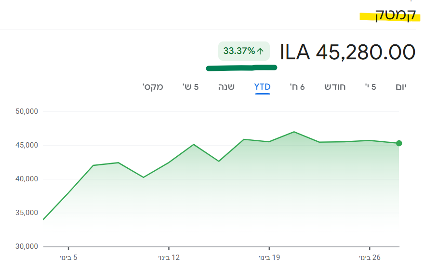Click the ILA 45,280.00 price text
Screen dimensions: 424x271
tap(347, 52)
